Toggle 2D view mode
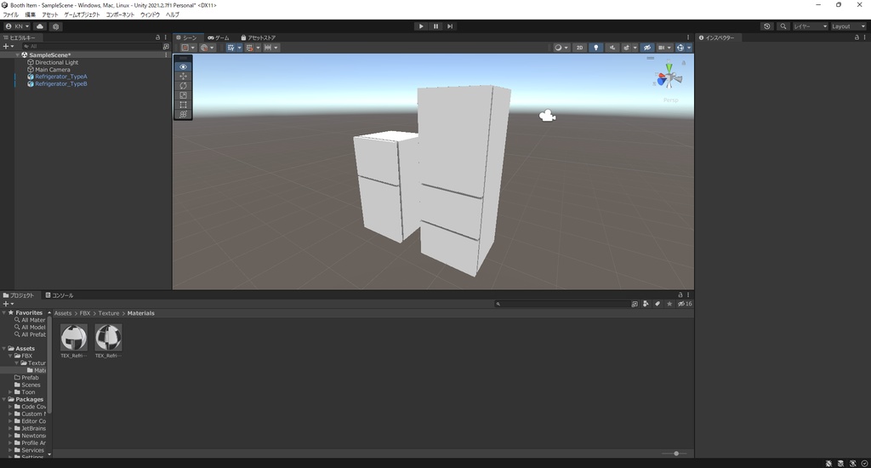Image resolution: width=871 pixels, height=468 pixels. tap(579, 48)
